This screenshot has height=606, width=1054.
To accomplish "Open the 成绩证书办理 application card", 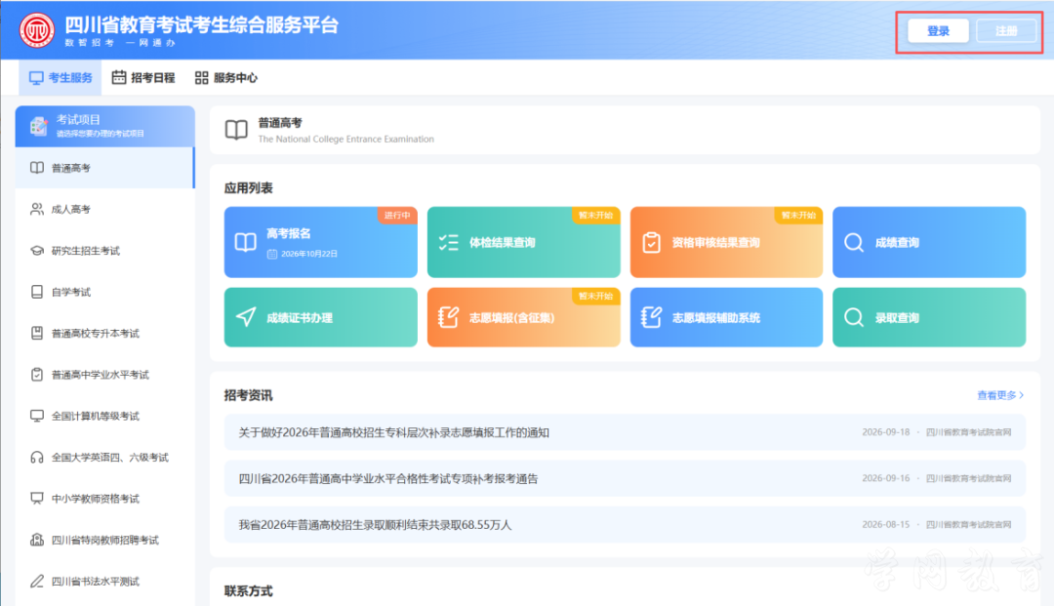I will click(x=321, y=317).
